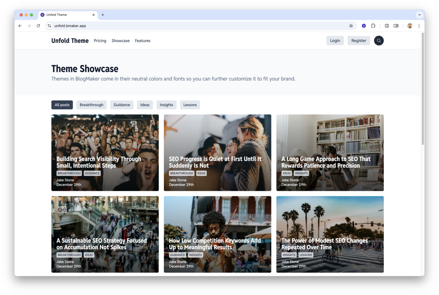Navigate back using the browser back arrow
The image size is (439, 295).
20,26
